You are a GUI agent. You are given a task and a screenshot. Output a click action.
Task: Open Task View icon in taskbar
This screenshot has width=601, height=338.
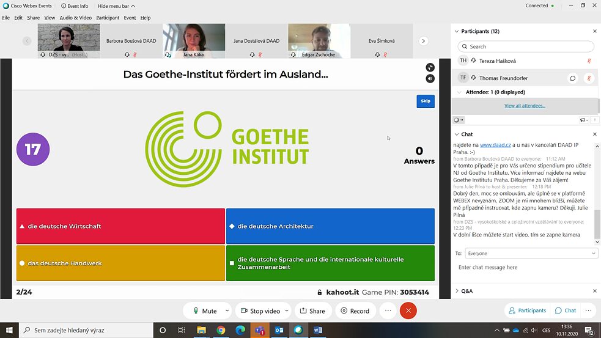click(x=182, y=330)
